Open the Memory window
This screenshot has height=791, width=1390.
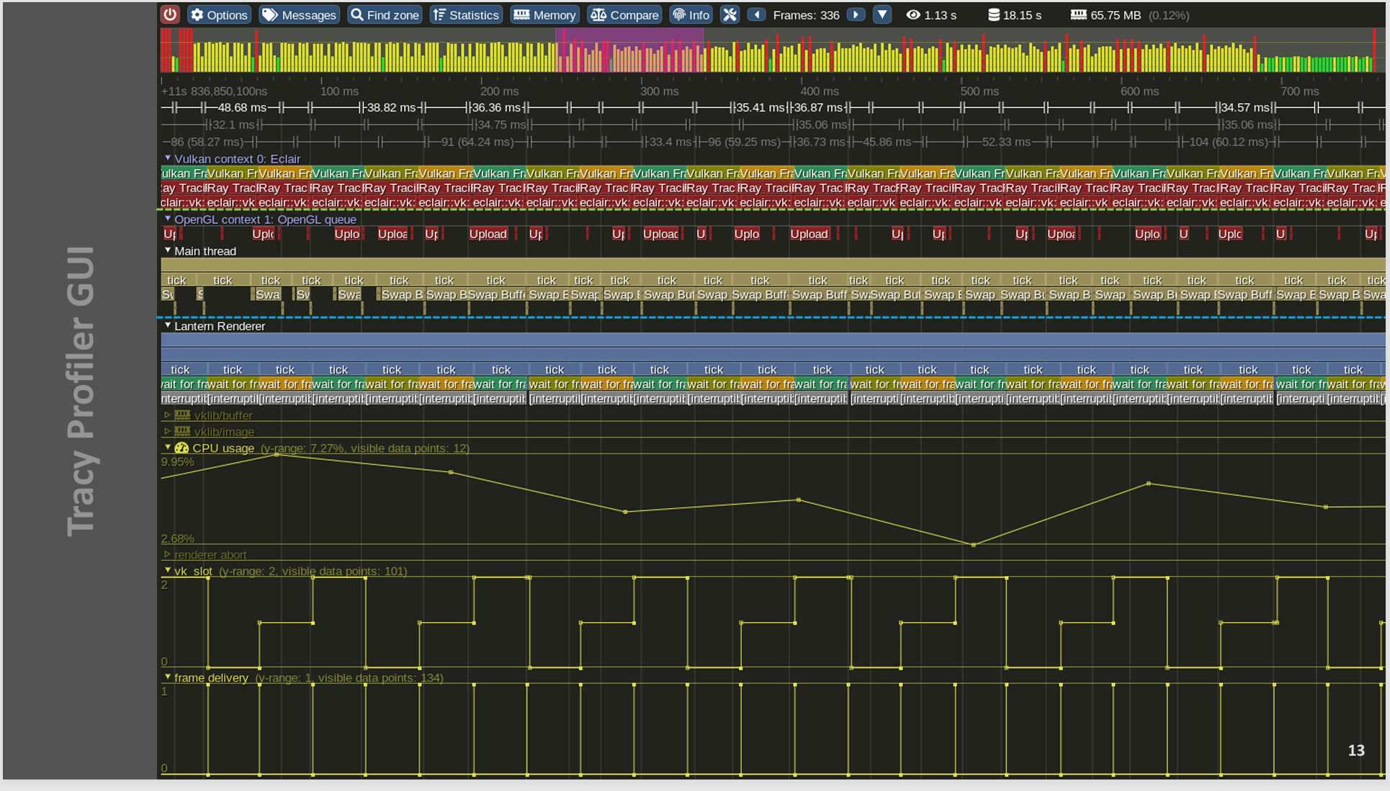[544, 14]
